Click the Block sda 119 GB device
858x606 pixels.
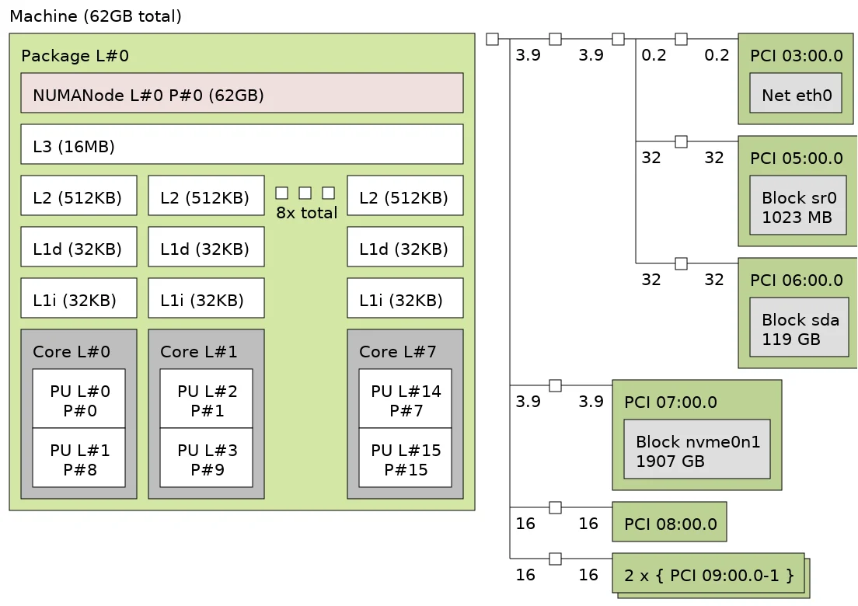[x=798, y=328]
